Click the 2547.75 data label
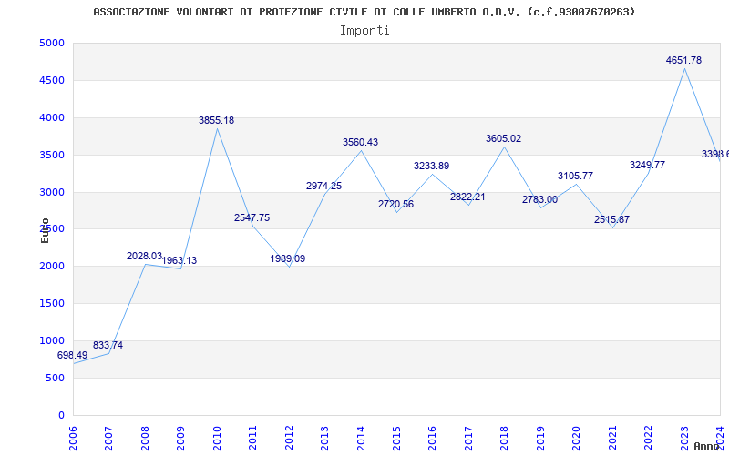The height and width of the screenshot is (455, 729). tap(252, 217)
